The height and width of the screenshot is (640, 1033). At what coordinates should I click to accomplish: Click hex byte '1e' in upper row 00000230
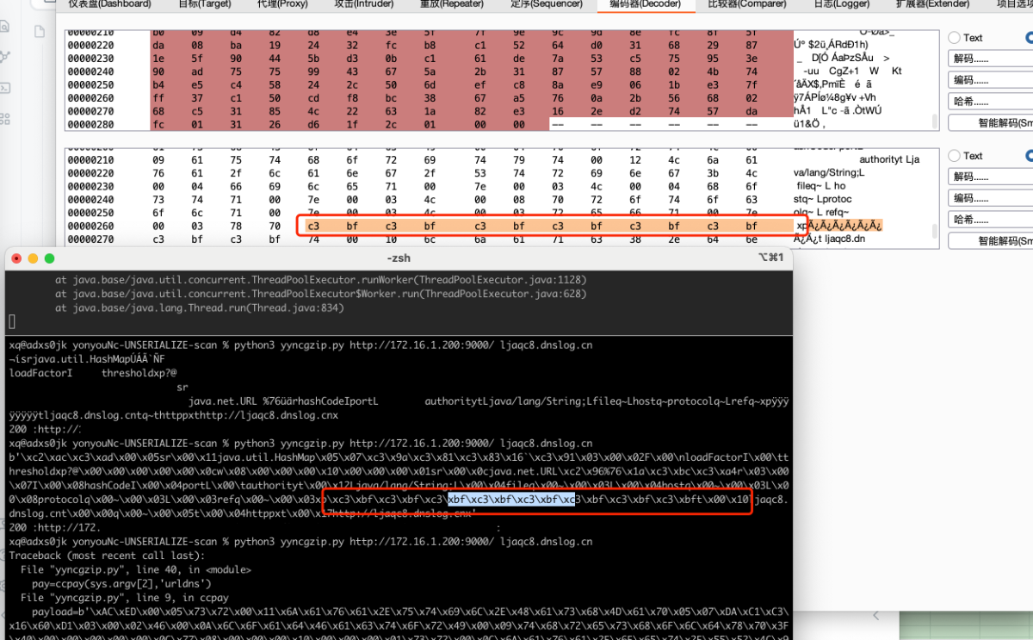pos(158,58)
